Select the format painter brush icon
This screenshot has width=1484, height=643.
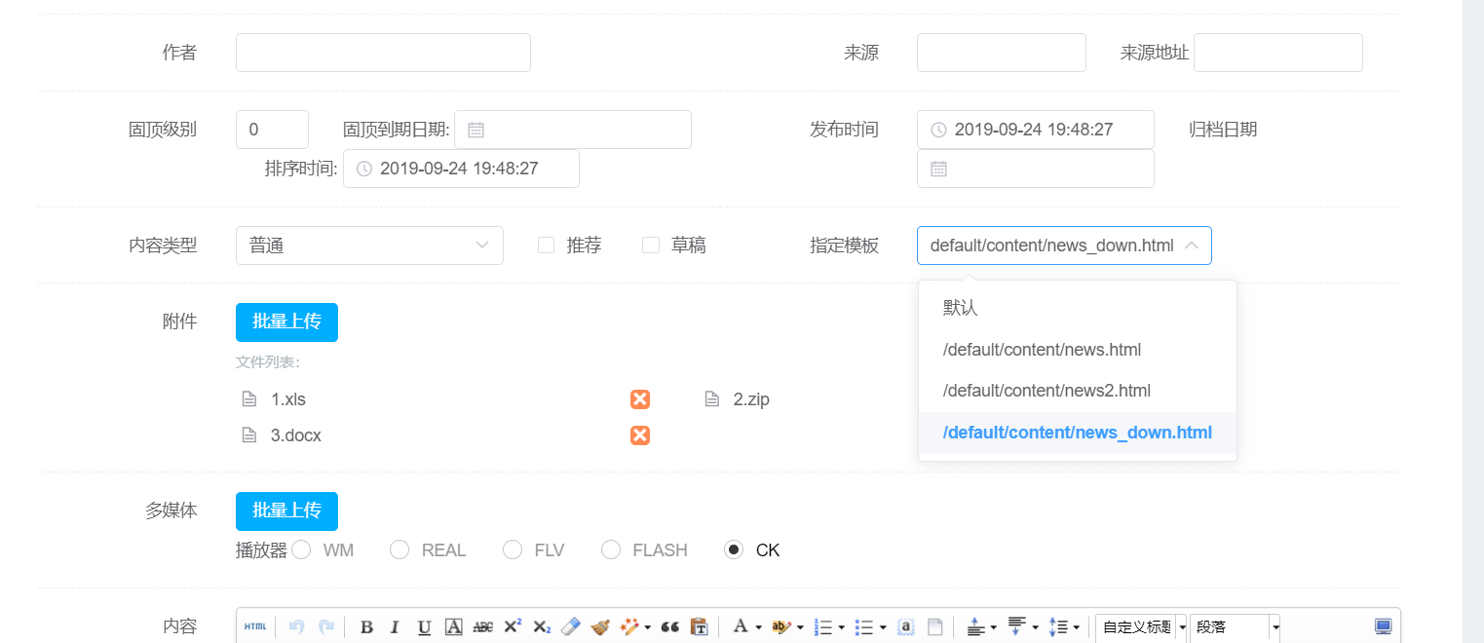pos(600,626)
